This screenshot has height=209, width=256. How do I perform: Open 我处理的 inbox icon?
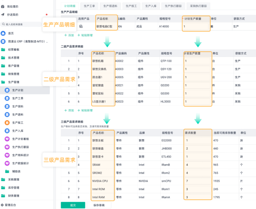pyautogui.click(x=3, y=6)
